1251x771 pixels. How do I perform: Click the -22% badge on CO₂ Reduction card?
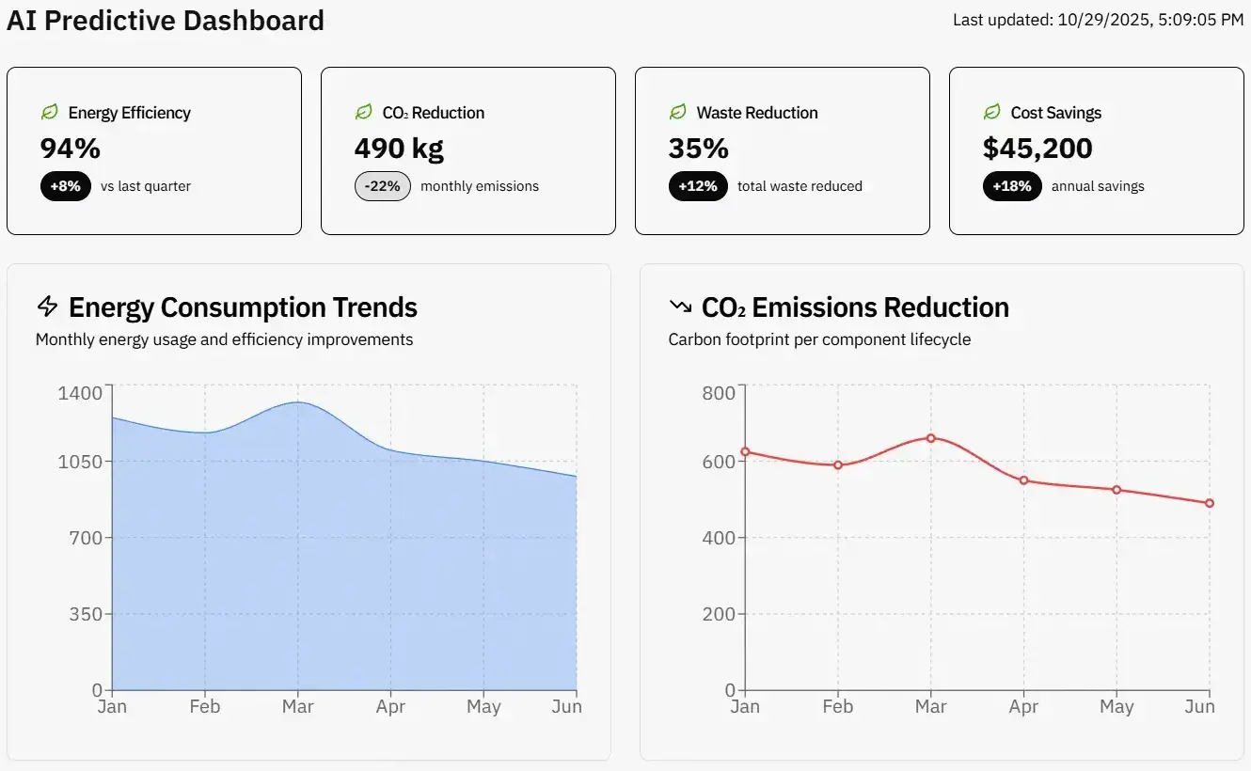pyautogui.click(x=382, y=186)
